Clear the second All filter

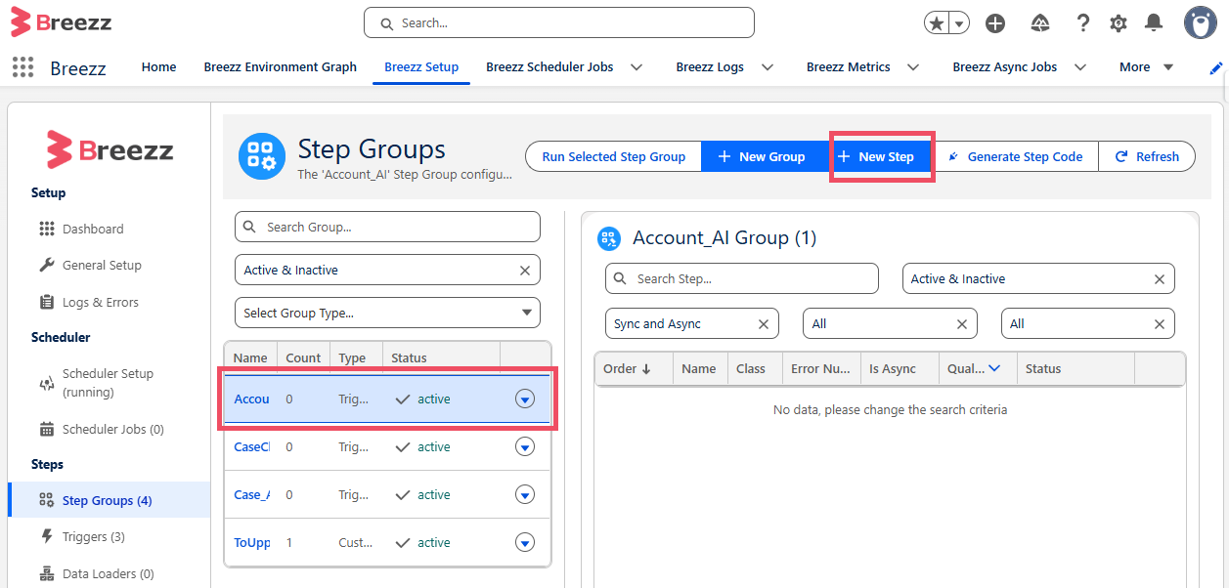[x=1160, y=324]
